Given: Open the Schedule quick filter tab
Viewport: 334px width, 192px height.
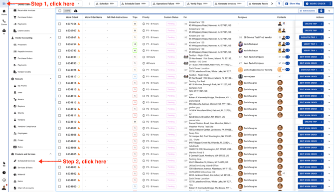Looking at the screenshot, I should [x=106, y=3].
